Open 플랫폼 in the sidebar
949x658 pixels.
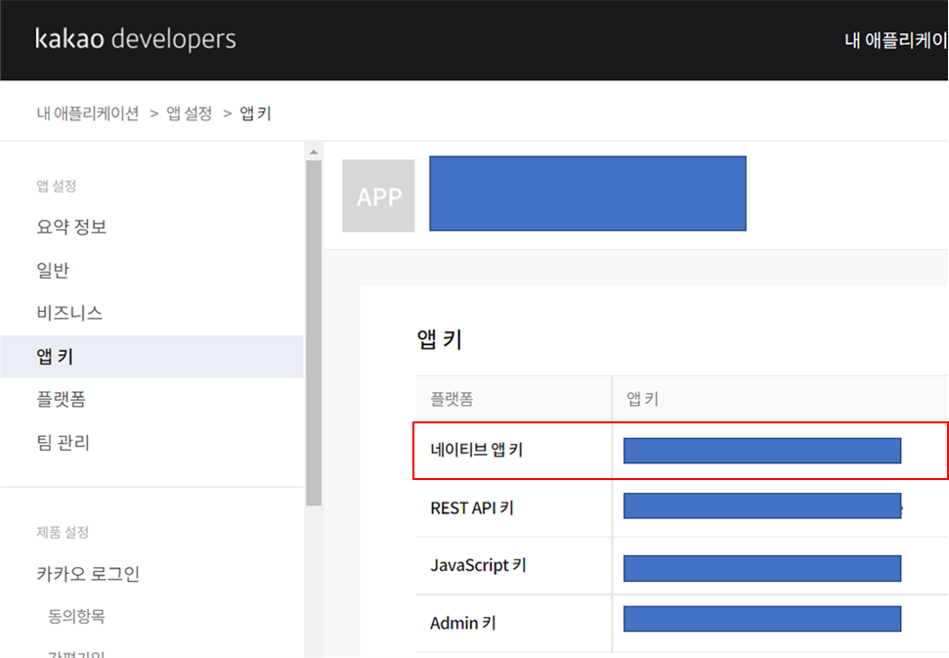(x=62, y=399)
